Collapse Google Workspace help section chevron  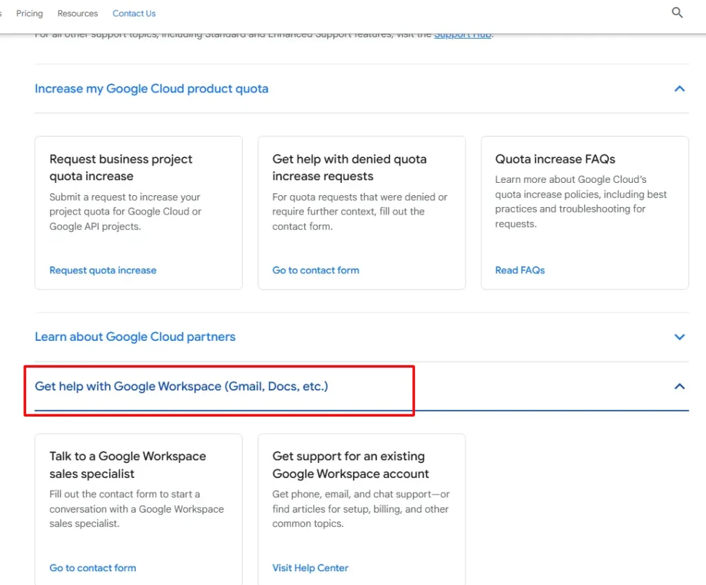point(679,386)
